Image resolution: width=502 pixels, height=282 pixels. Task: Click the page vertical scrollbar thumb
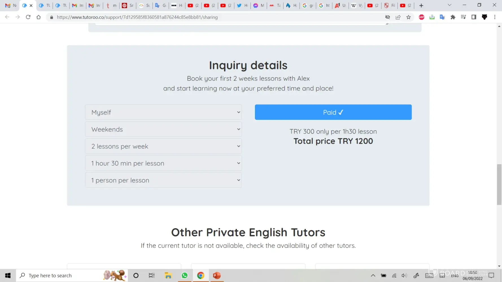499,184
